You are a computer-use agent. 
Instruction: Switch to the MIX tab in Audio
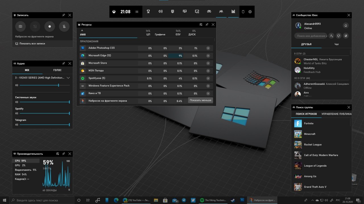click(x=27, y=70)
